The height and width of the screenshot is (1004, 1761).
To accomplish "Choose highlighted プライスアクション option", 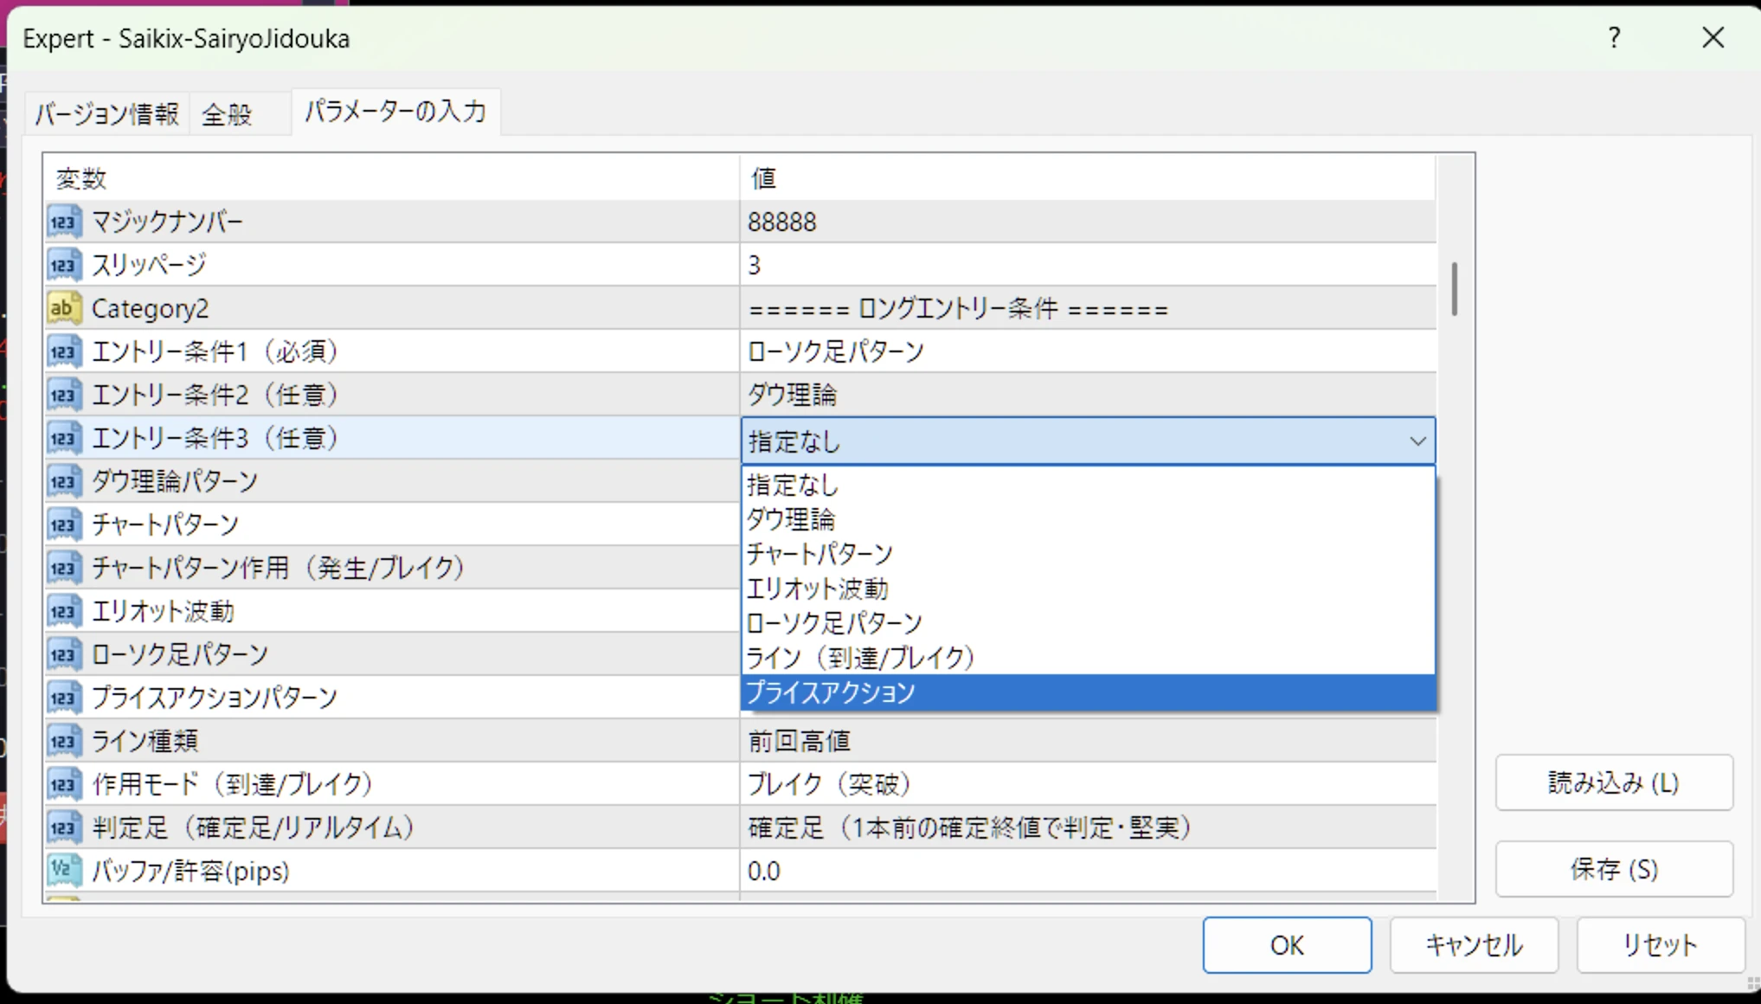I will 1088,692.
